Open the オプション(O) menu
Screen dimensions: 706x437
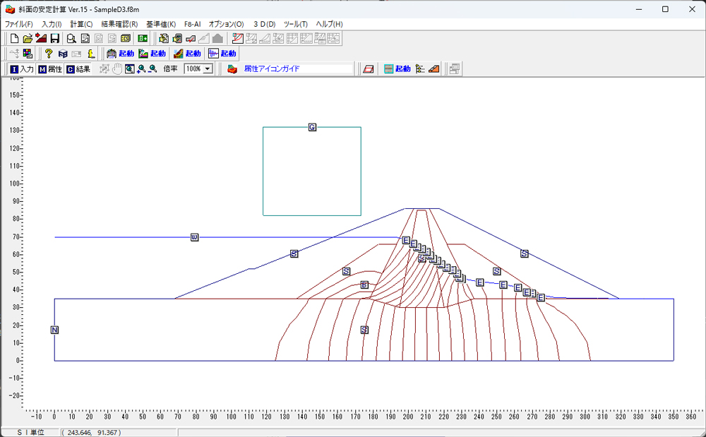tap(226, 24)
